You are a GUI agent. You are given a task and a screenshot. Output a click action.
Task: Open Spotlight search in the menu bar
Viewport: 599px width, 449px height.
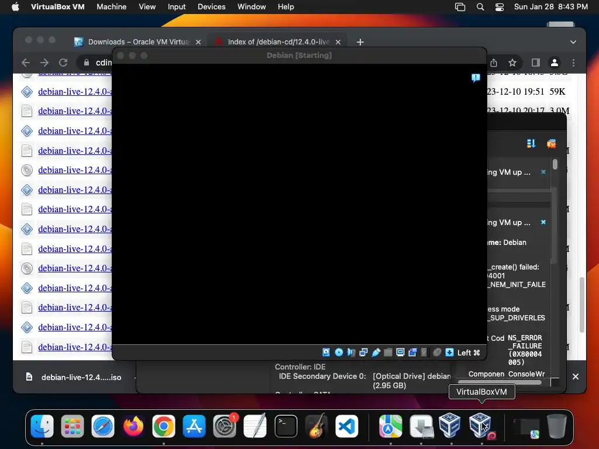pos(480,7)
